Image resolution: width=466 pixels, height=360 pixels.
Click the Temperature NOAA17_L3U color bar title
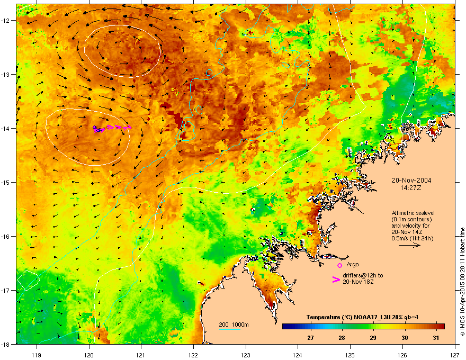point(362,317)
